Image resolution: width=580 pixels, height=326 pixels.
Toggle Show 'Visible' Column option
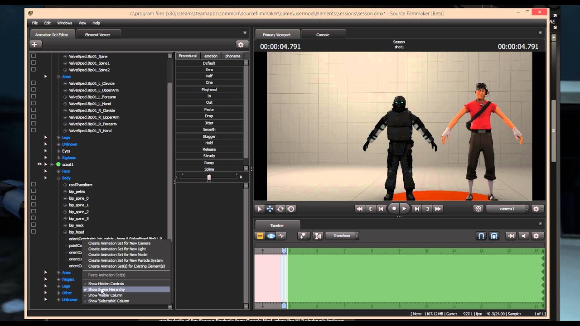click(x=126, y=295)
